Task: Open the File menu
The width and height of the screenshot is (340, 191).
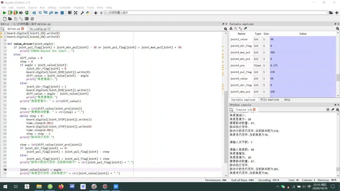Action: pyautogui.click(x=3, y=7)
